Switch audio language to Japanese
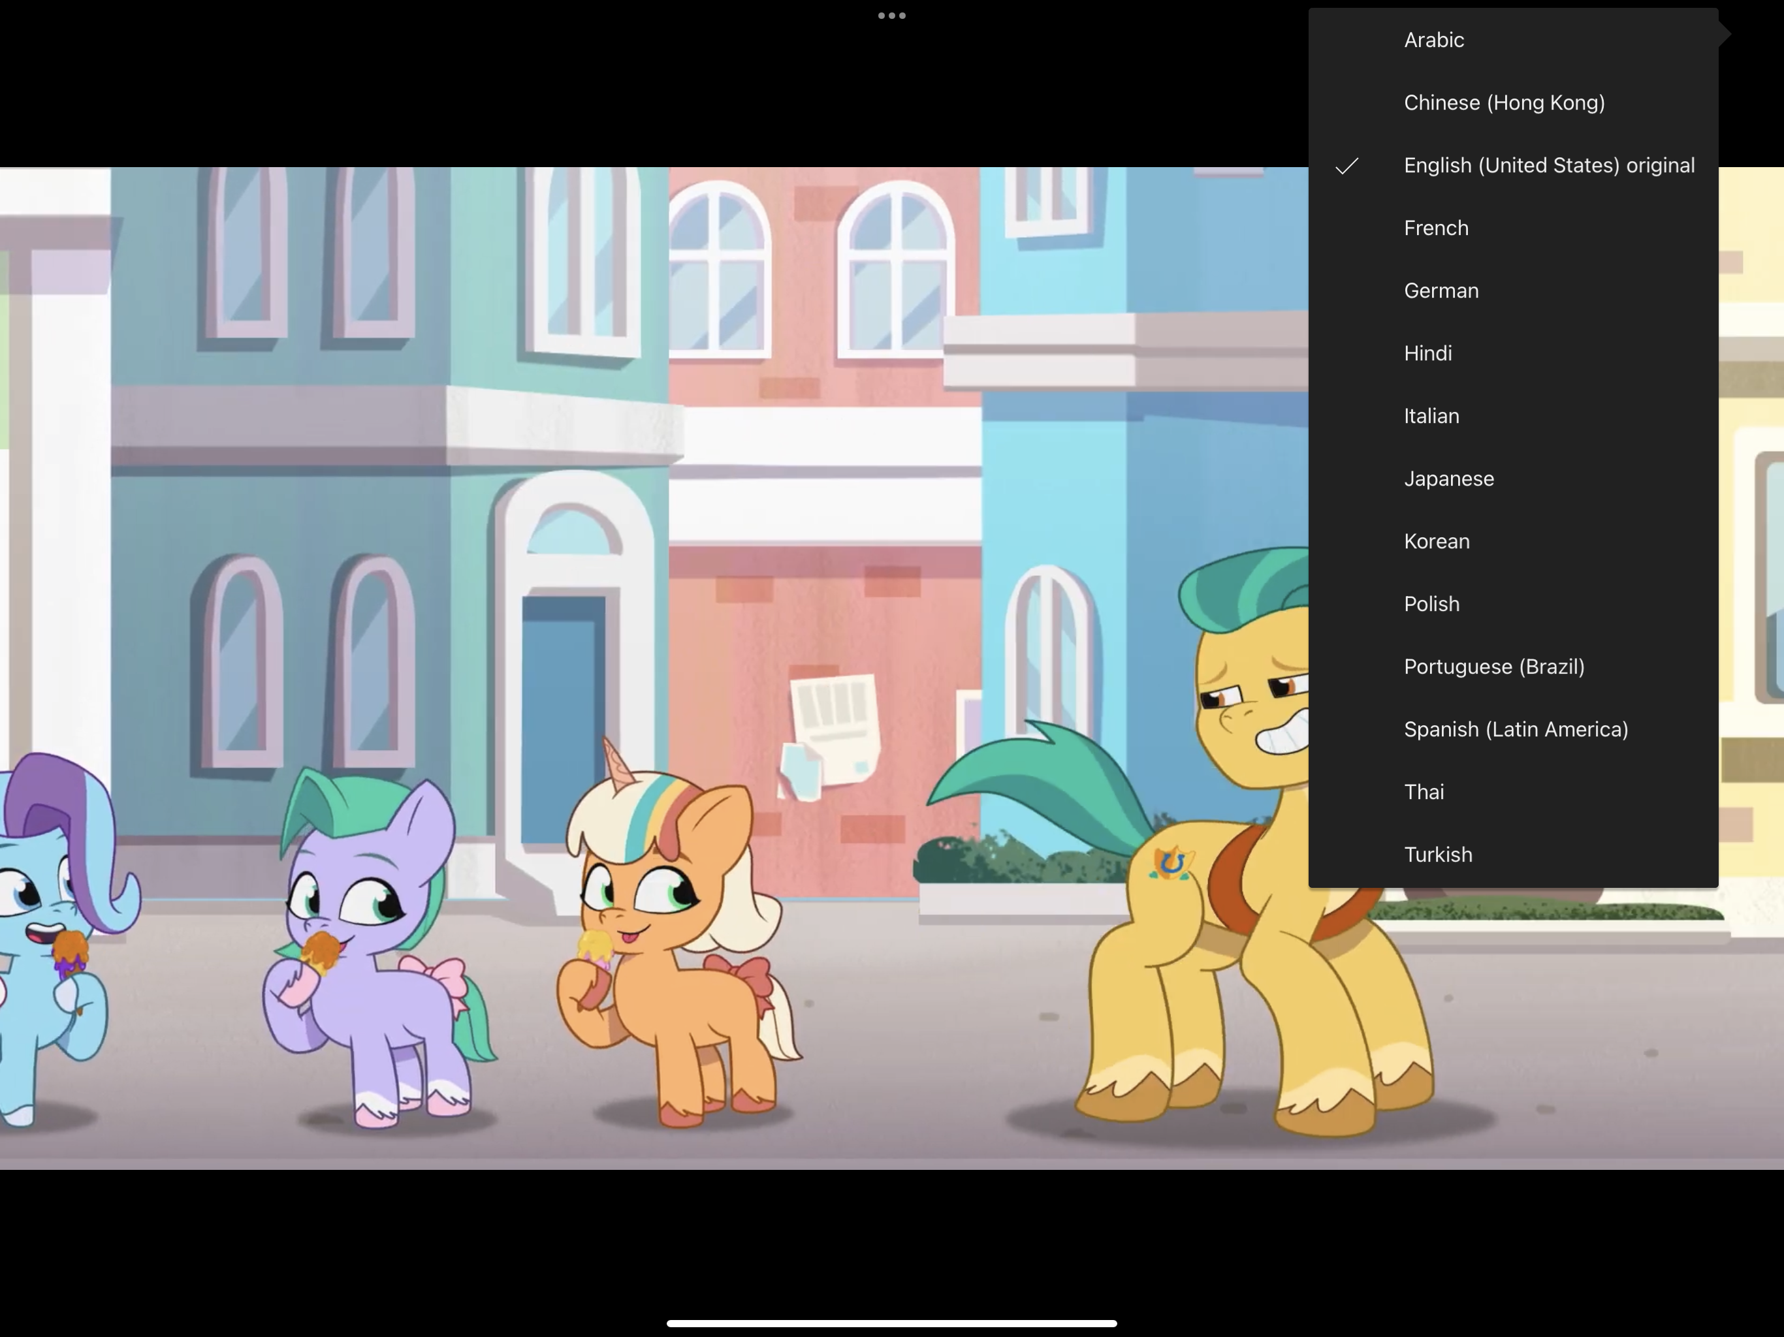This screenshot has height=1337, width=1784. coord(1448,479)
